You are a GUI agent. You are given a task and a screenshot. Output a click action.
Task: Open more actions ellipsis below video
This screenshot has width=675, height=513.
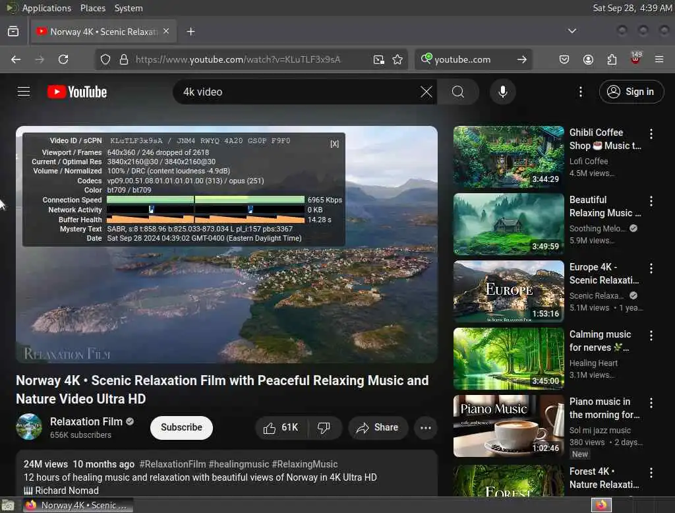tap(426, 428)
